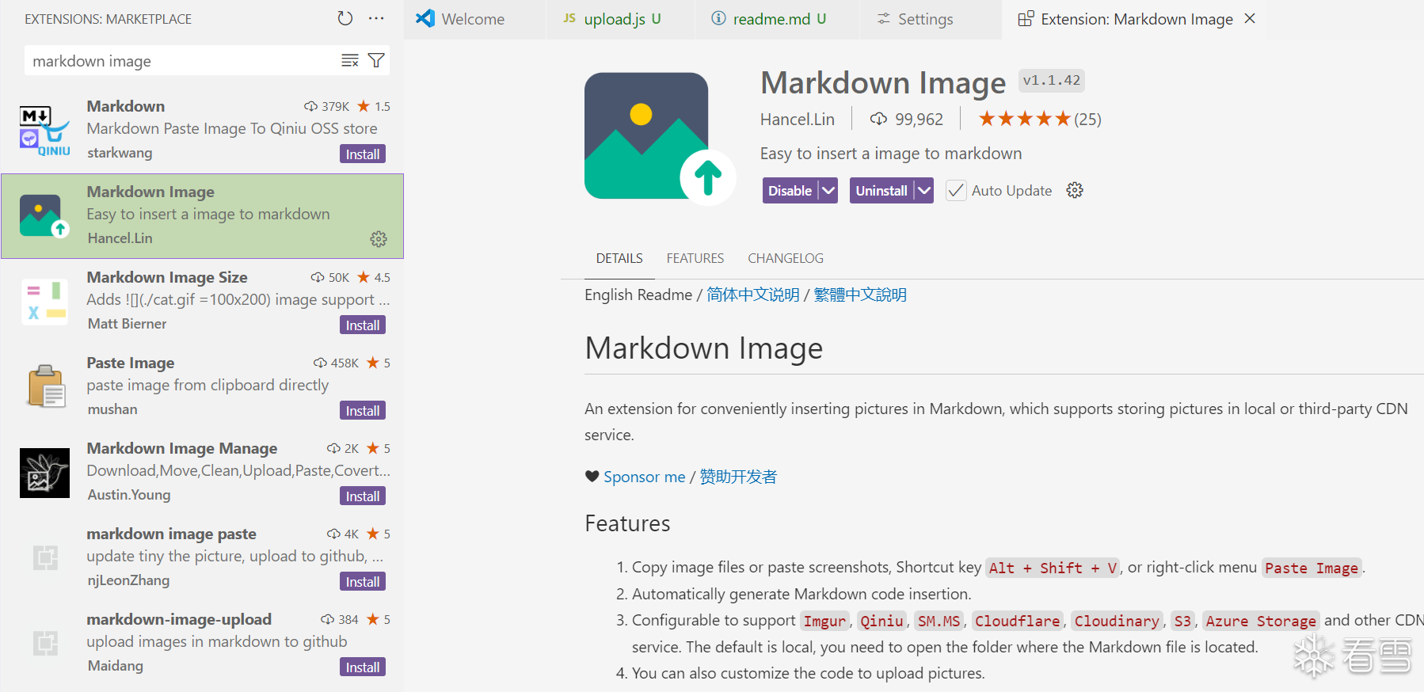Image resolution: width=1424 pixels, height=692 pixels.
Task: Disable the Markdown Image extension
Action: pos(790,190)
